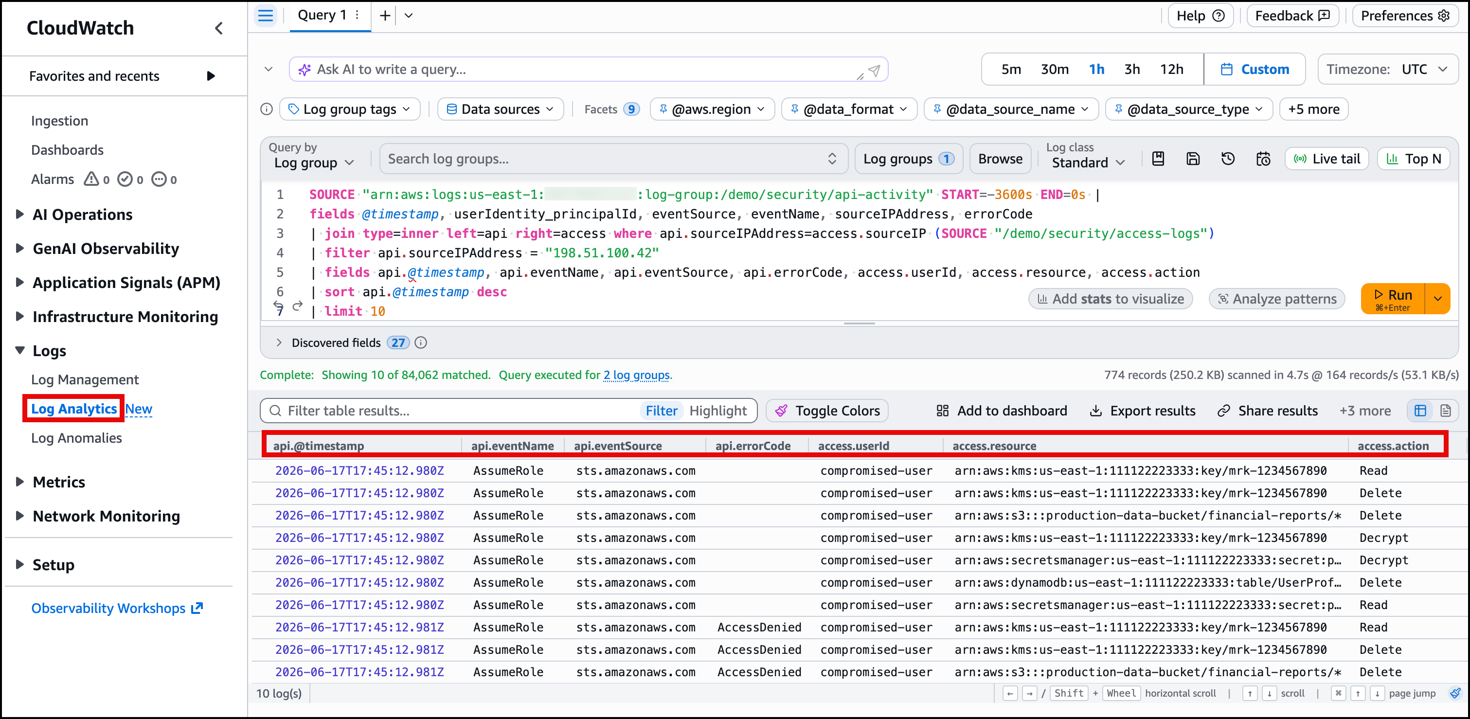The width and height of the screenshot is (1470, 719).
Task: Switch to table view icon
Action: coord(1420,410)
